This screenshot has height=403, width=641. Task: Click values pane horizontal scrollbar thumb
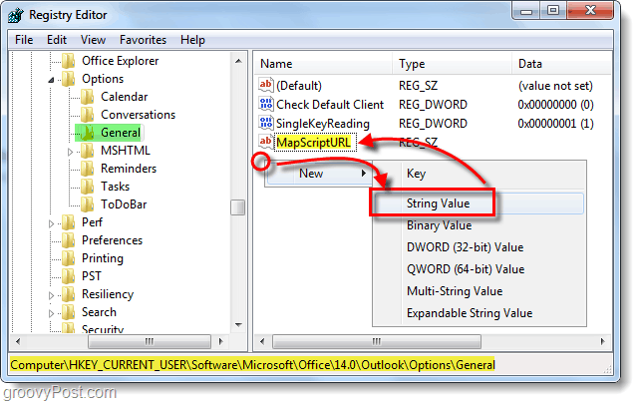click(x=377, y=341)
